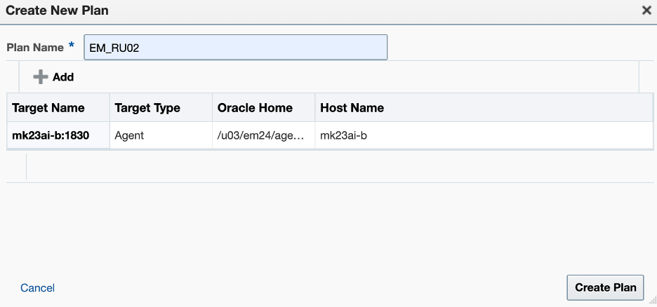The width and height of the screenshot is (657, 307).
Task: Select the Target Type column header
Action: pyautogui.click(x=147, y=108)
